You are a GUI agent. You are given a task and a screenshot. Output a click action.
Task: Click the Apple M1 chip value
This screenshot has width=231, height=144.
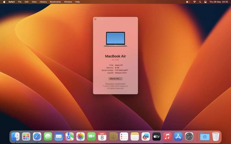pyautogui.click(x=119, y=65)
